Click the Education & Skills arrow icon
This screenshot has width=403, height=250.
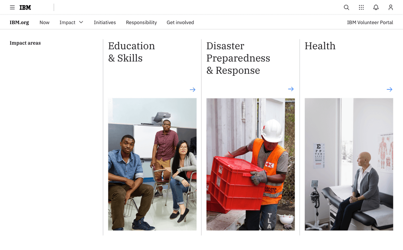[x=192, y=90]
